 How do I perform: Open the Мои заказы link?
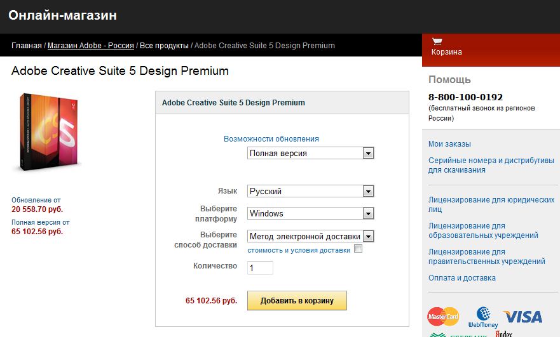[449, 144]
